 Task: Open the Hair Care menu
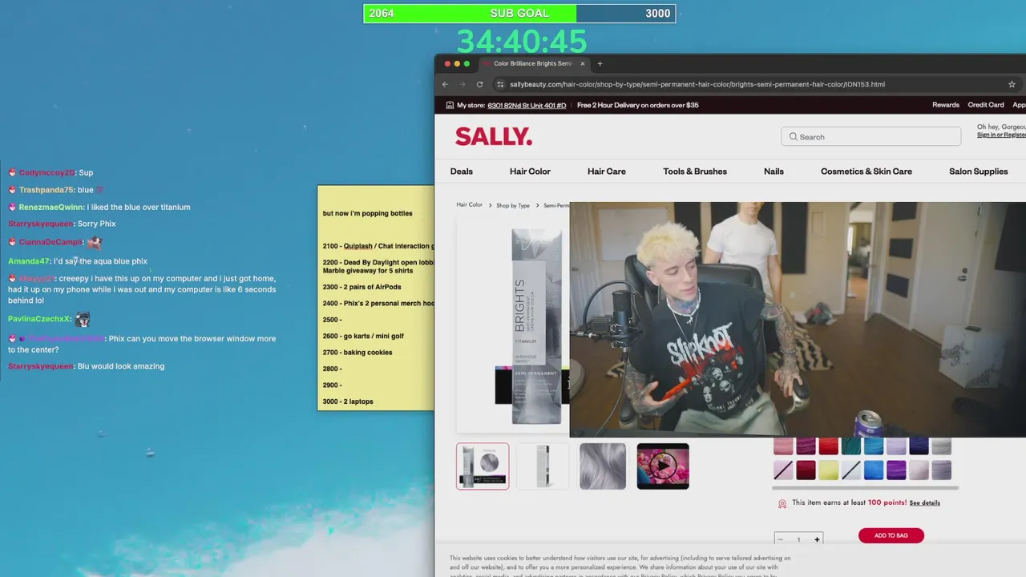[x=607, y=171]
